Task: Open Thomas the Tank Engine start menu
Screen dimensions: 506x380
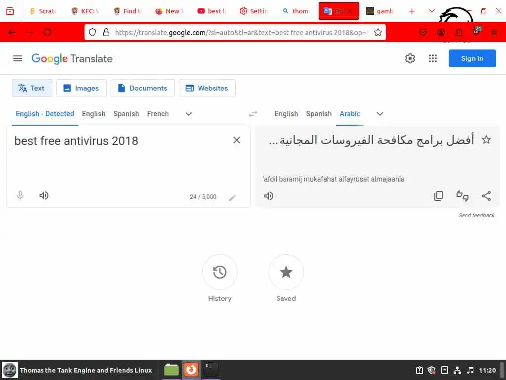Action: (x=78, y=370)
